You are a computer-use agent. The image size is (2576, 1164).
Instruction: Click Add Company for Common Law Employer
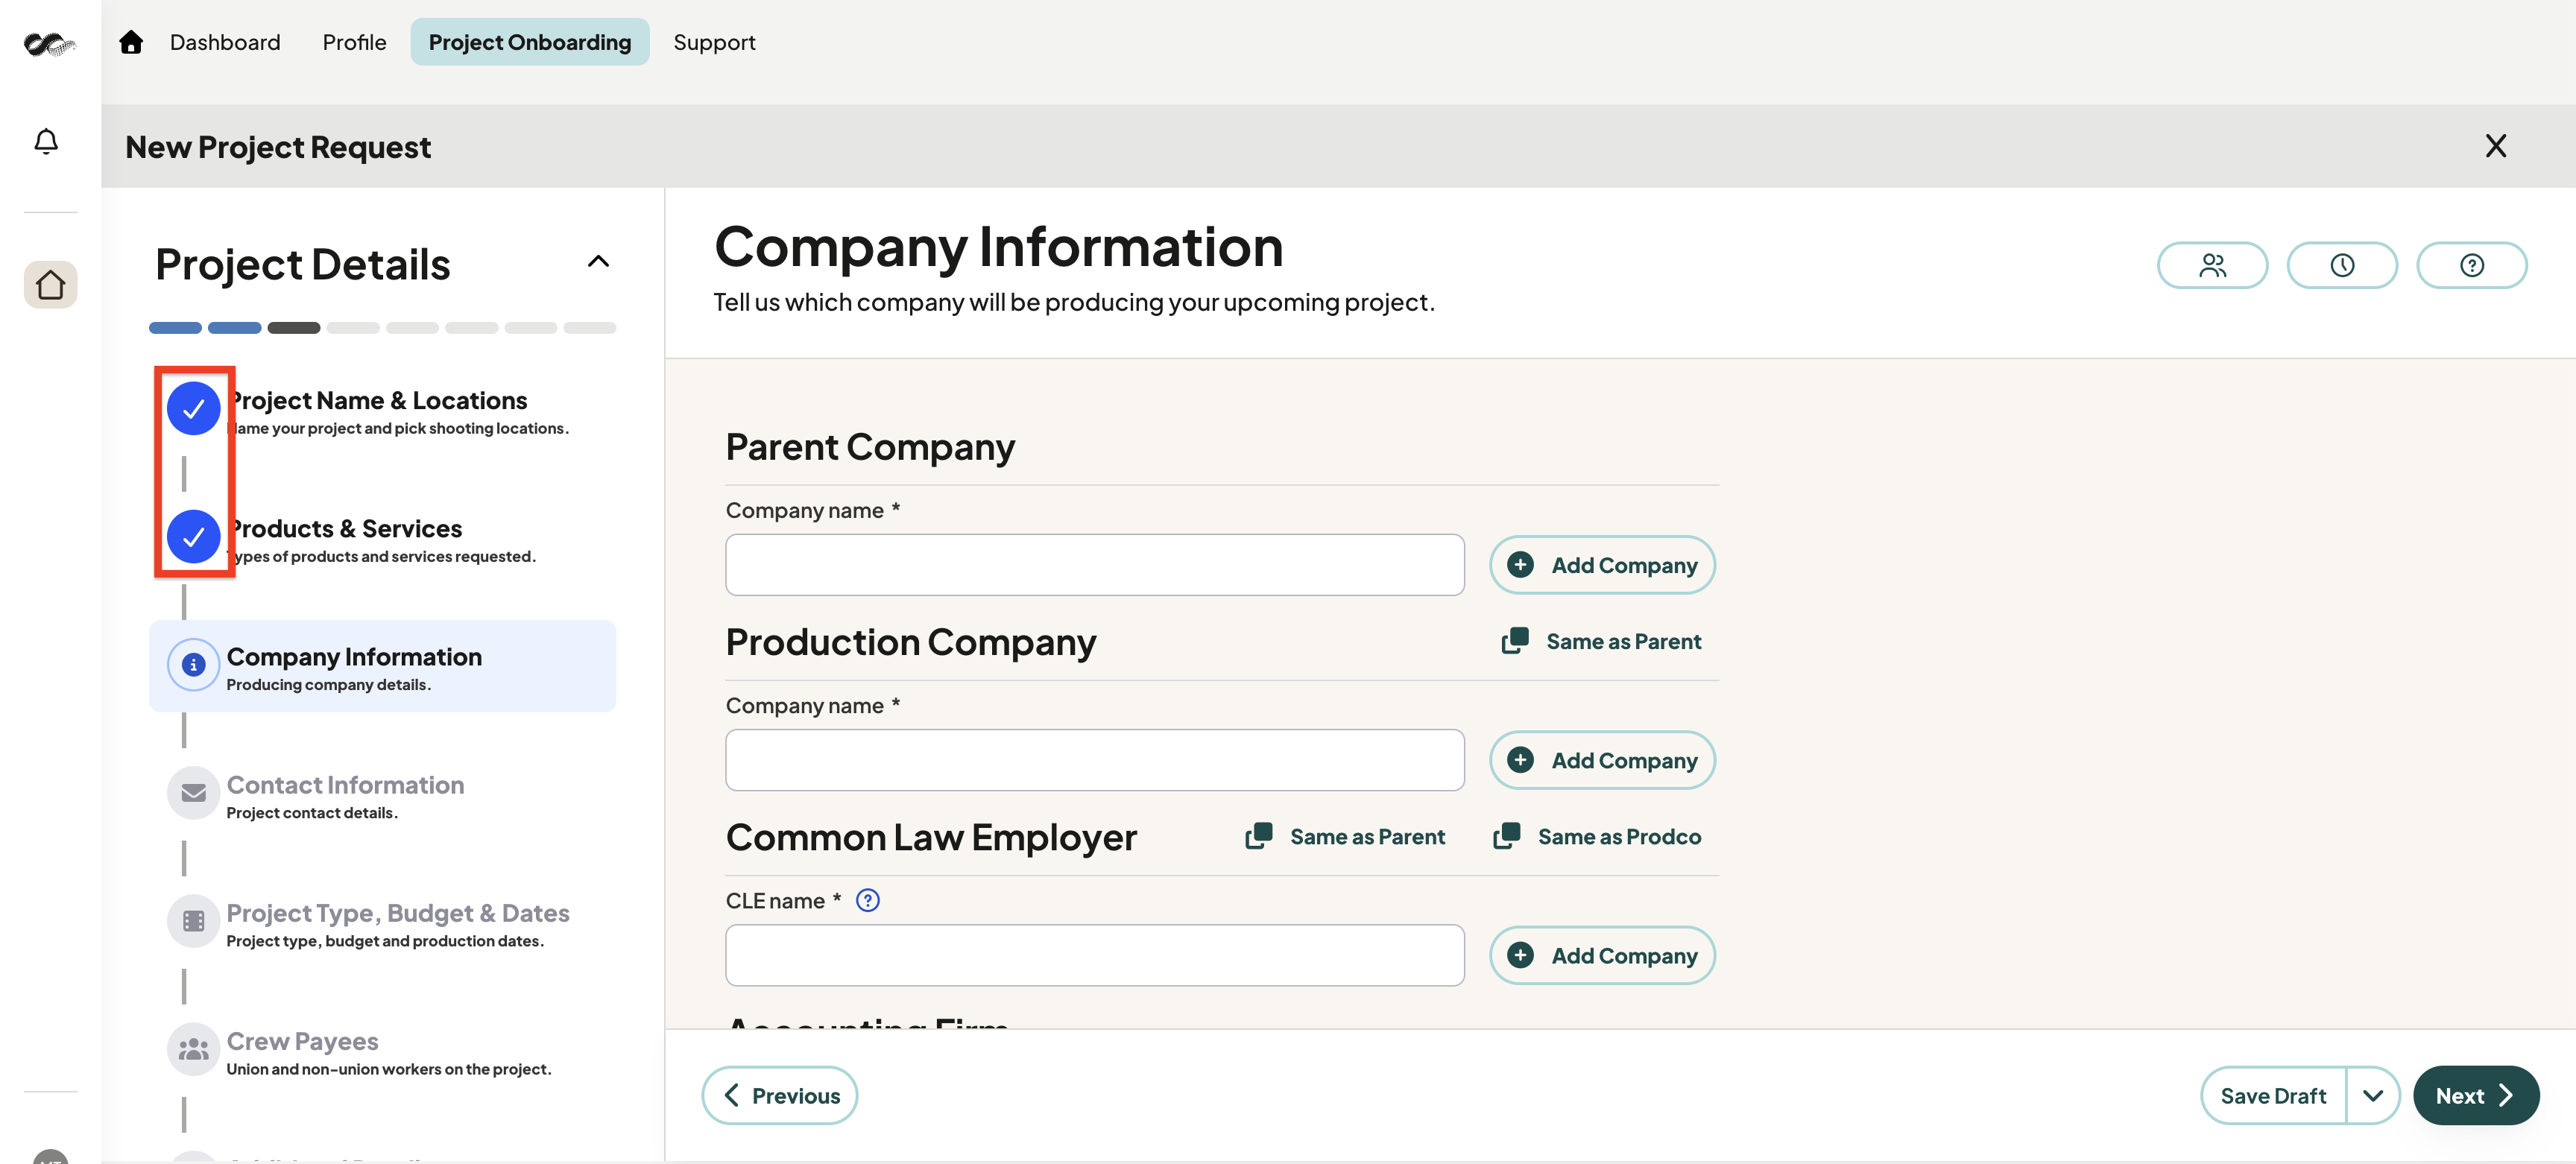(1602, 955)
